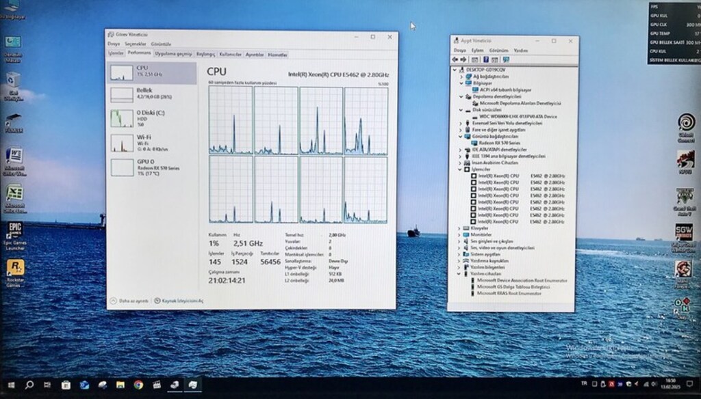Click Daha az ayrıntı in Task Manager
The width and height of the screenshot is (701, 399).
[129, 301]
